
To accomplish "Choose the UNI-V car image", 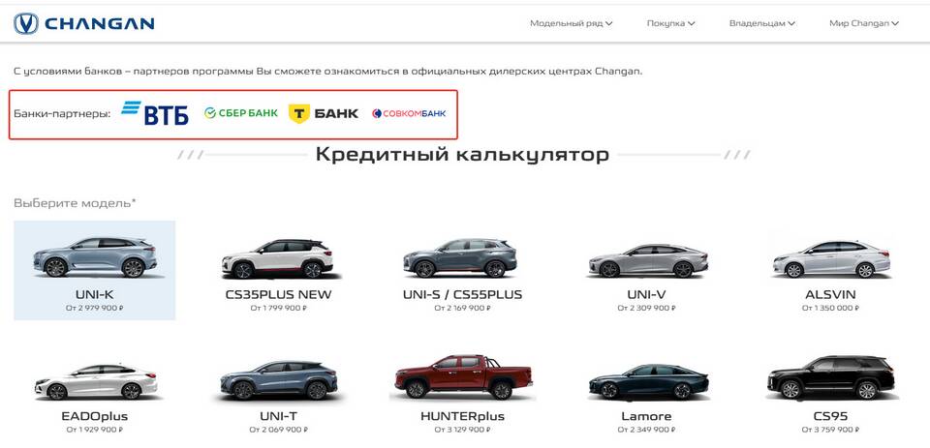I will click(x=648, y=260).
